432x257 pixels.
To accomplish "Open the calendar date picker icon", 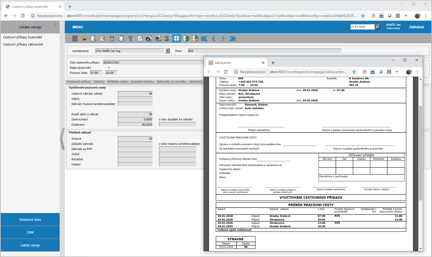I will pos(378,27).
